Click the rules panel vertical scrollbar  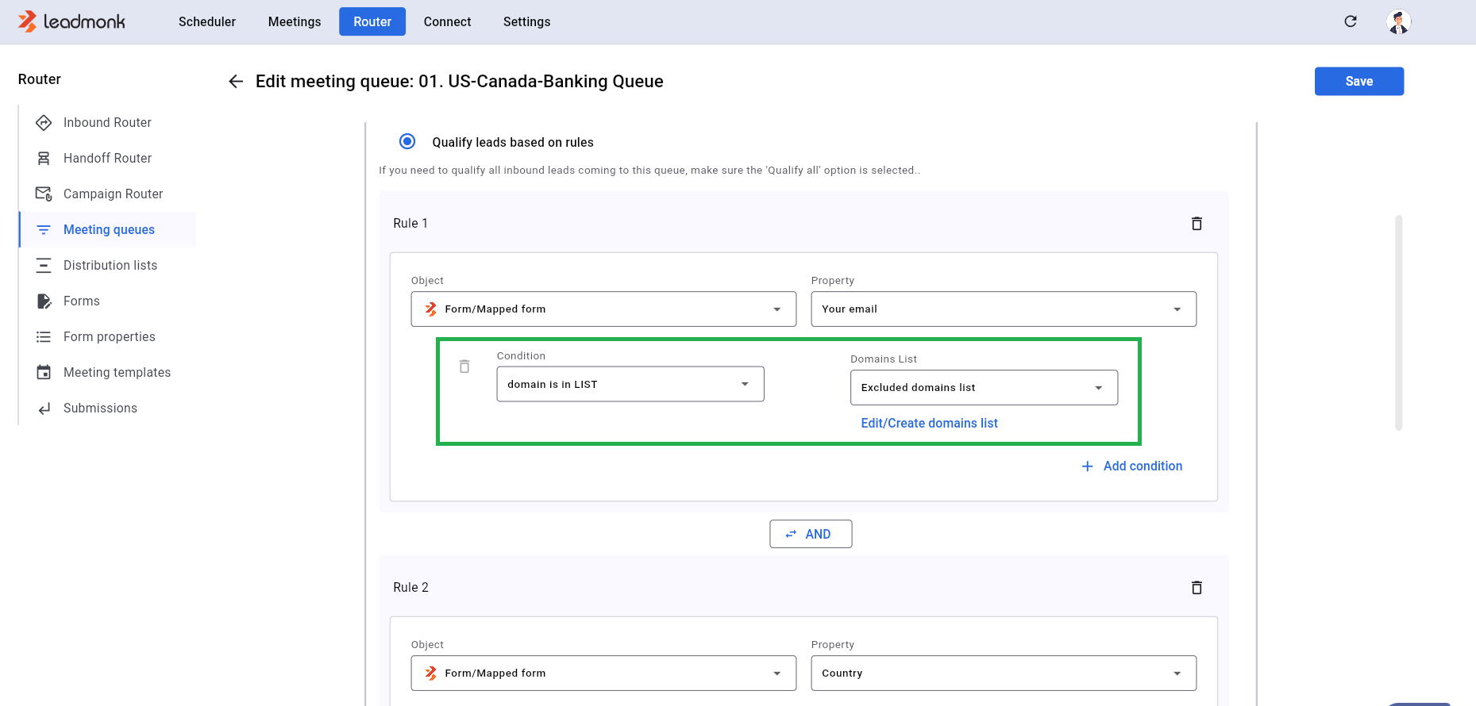(1399, 323)
